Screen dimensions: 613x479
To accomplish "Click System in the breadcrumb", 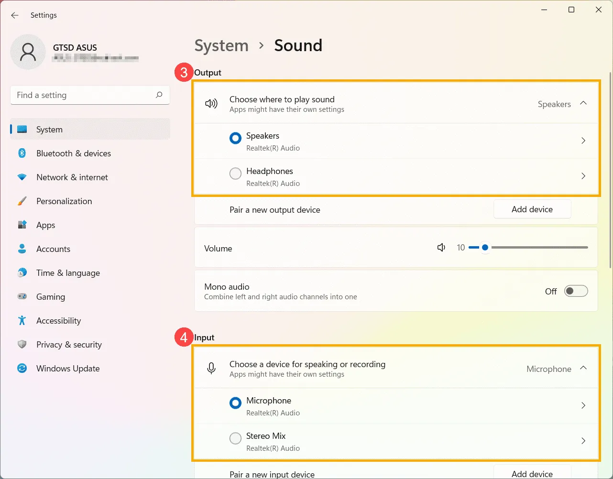I will pos(221,46).
